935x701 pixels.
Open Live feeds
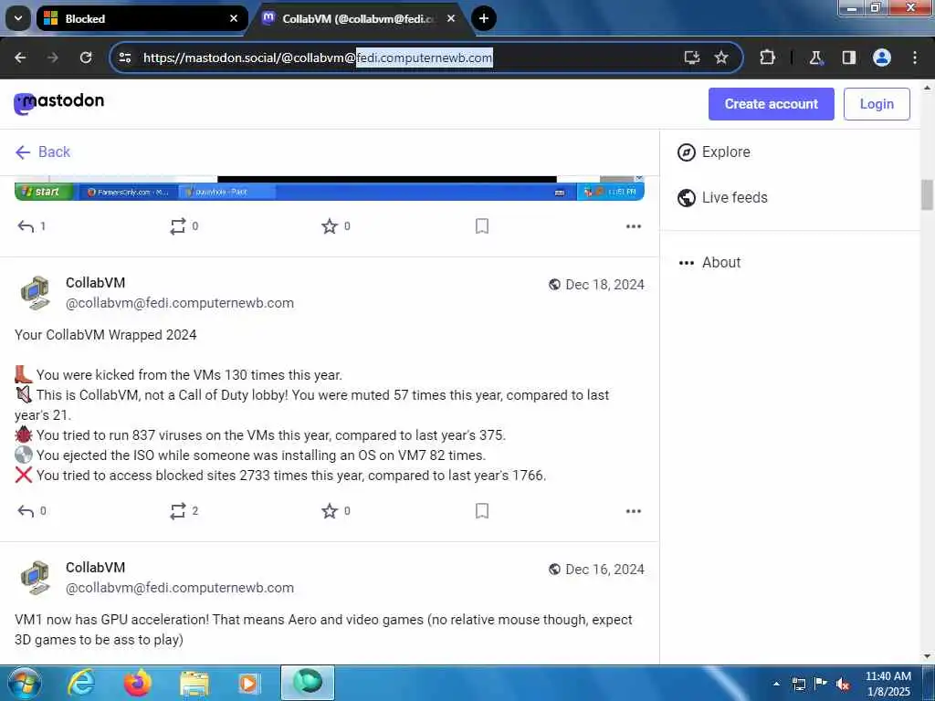(x=722, y=197)
